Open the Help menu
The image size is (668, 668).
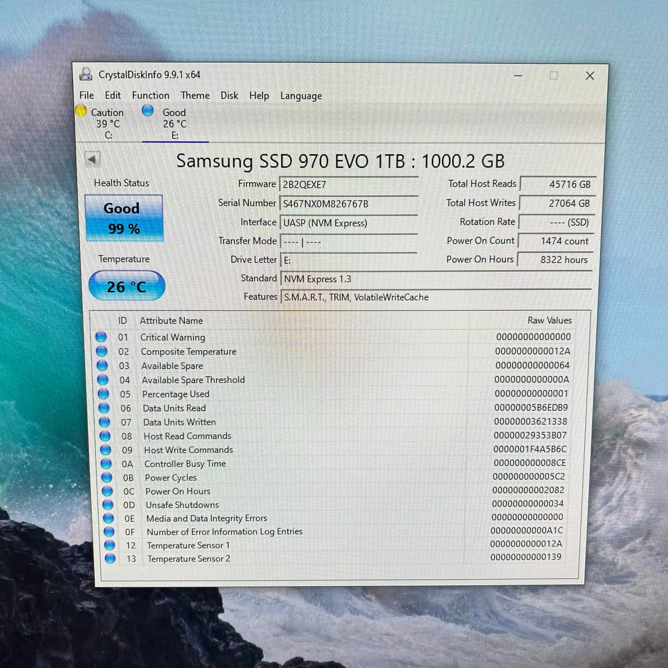tap(259, 96)
